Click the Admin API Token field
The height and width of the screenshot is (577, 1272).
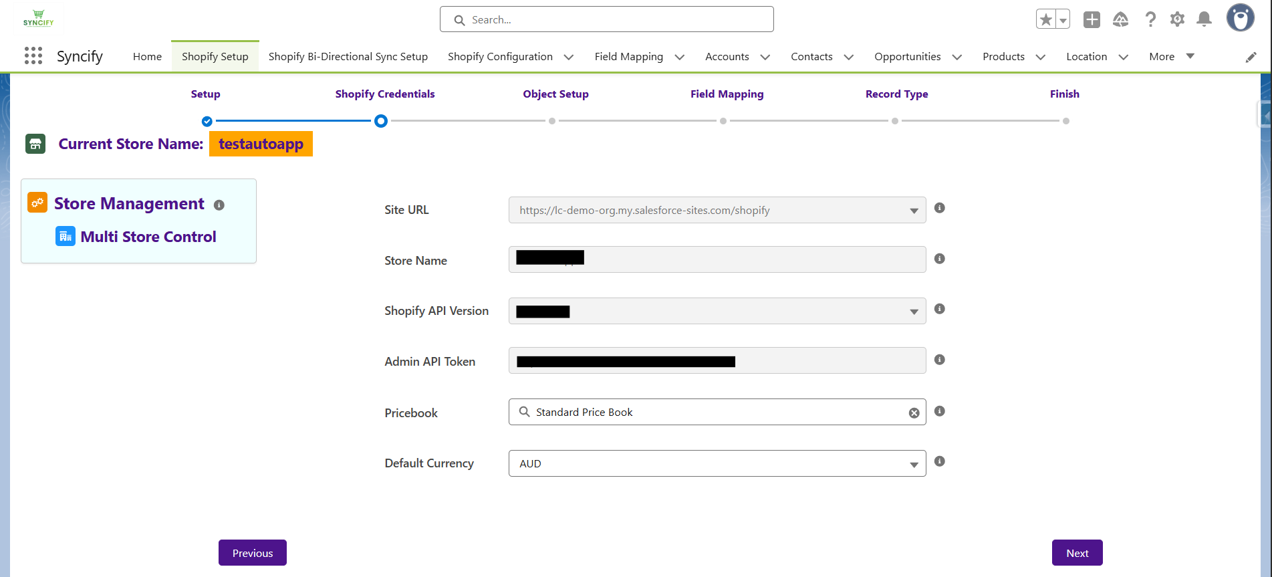point(717,360)
